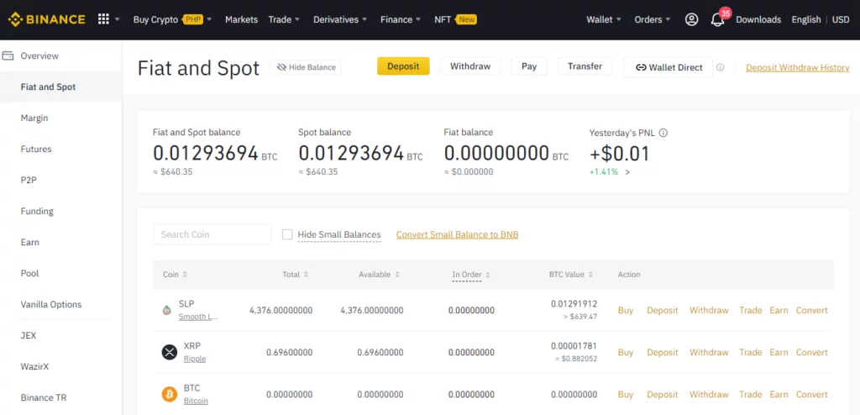Viewport: 860px width, 415px height.
Task: Click the yellow Deposit button
Action: pyautogui.click(x=403, y=66)
